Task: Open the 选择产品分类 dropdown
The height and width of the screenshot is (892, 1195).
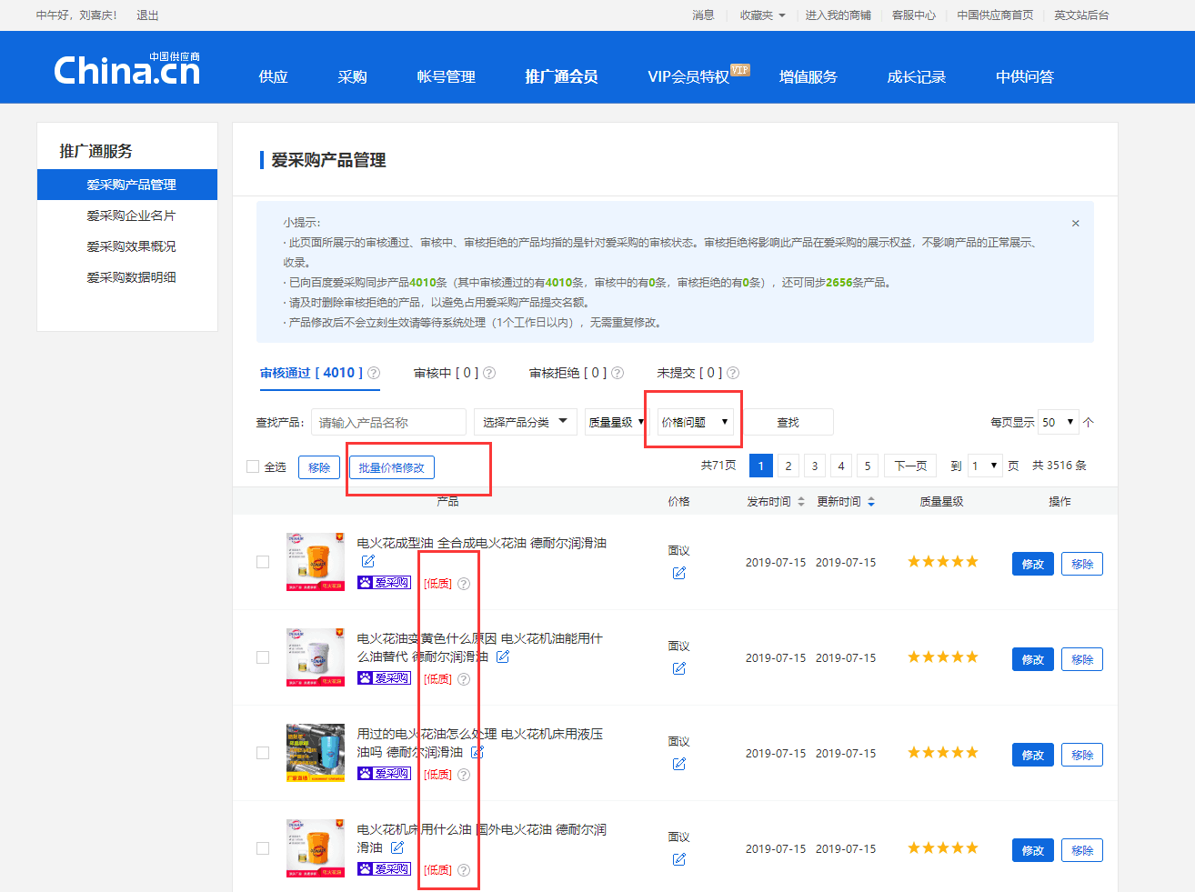Action: point(525,422)
